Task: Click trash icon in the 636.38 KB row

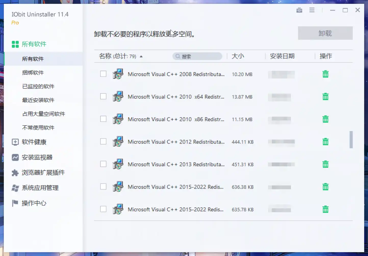Action: [325, 187]
